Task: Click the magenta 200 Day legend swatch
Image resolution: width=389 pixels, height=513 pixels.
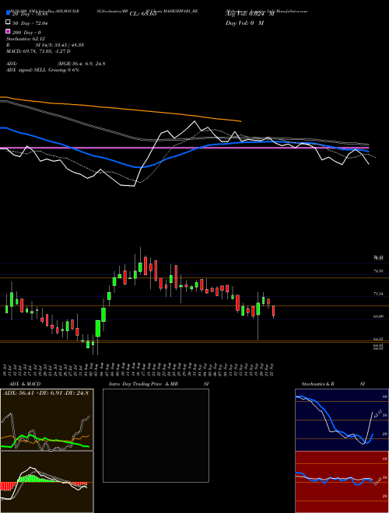Action: click(9, 32)
